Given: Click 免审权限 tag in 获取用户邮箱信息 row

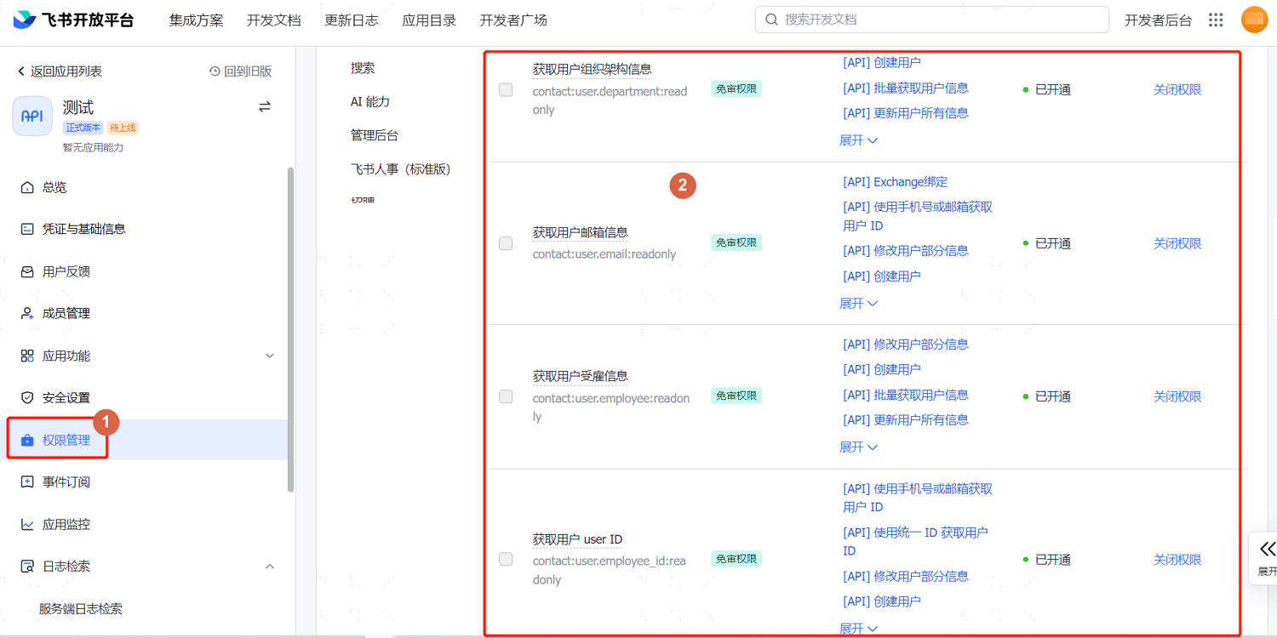Looking at the screenshot, I should point(736,242).
